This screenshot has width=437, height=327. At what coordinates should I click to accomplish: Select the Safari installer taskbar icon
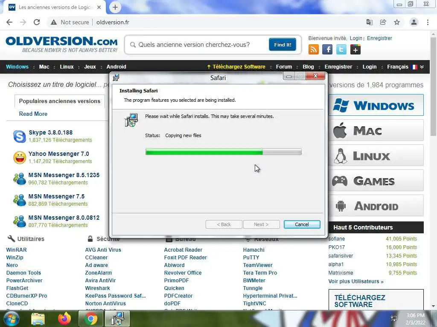click(x=117, y=319)
